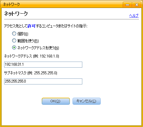143x127 pixels.
Task: Click the blue bold 許可 text
Action: (x=31, y=26)
